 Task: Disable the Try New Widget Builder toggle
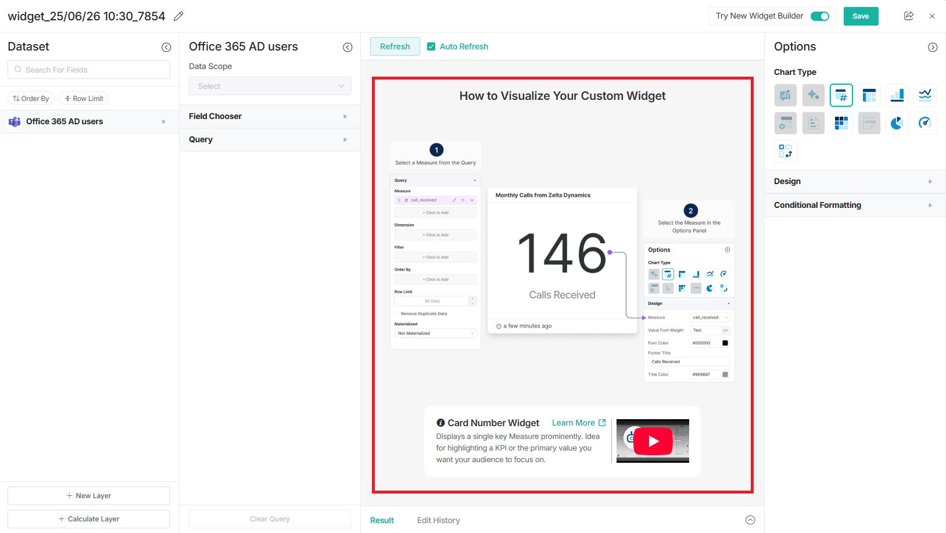point(820,16)
